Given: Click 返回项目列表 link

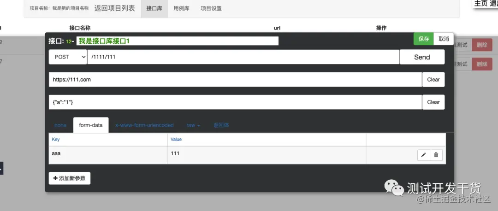Looking at the screenshot, I should coord(115,8).
